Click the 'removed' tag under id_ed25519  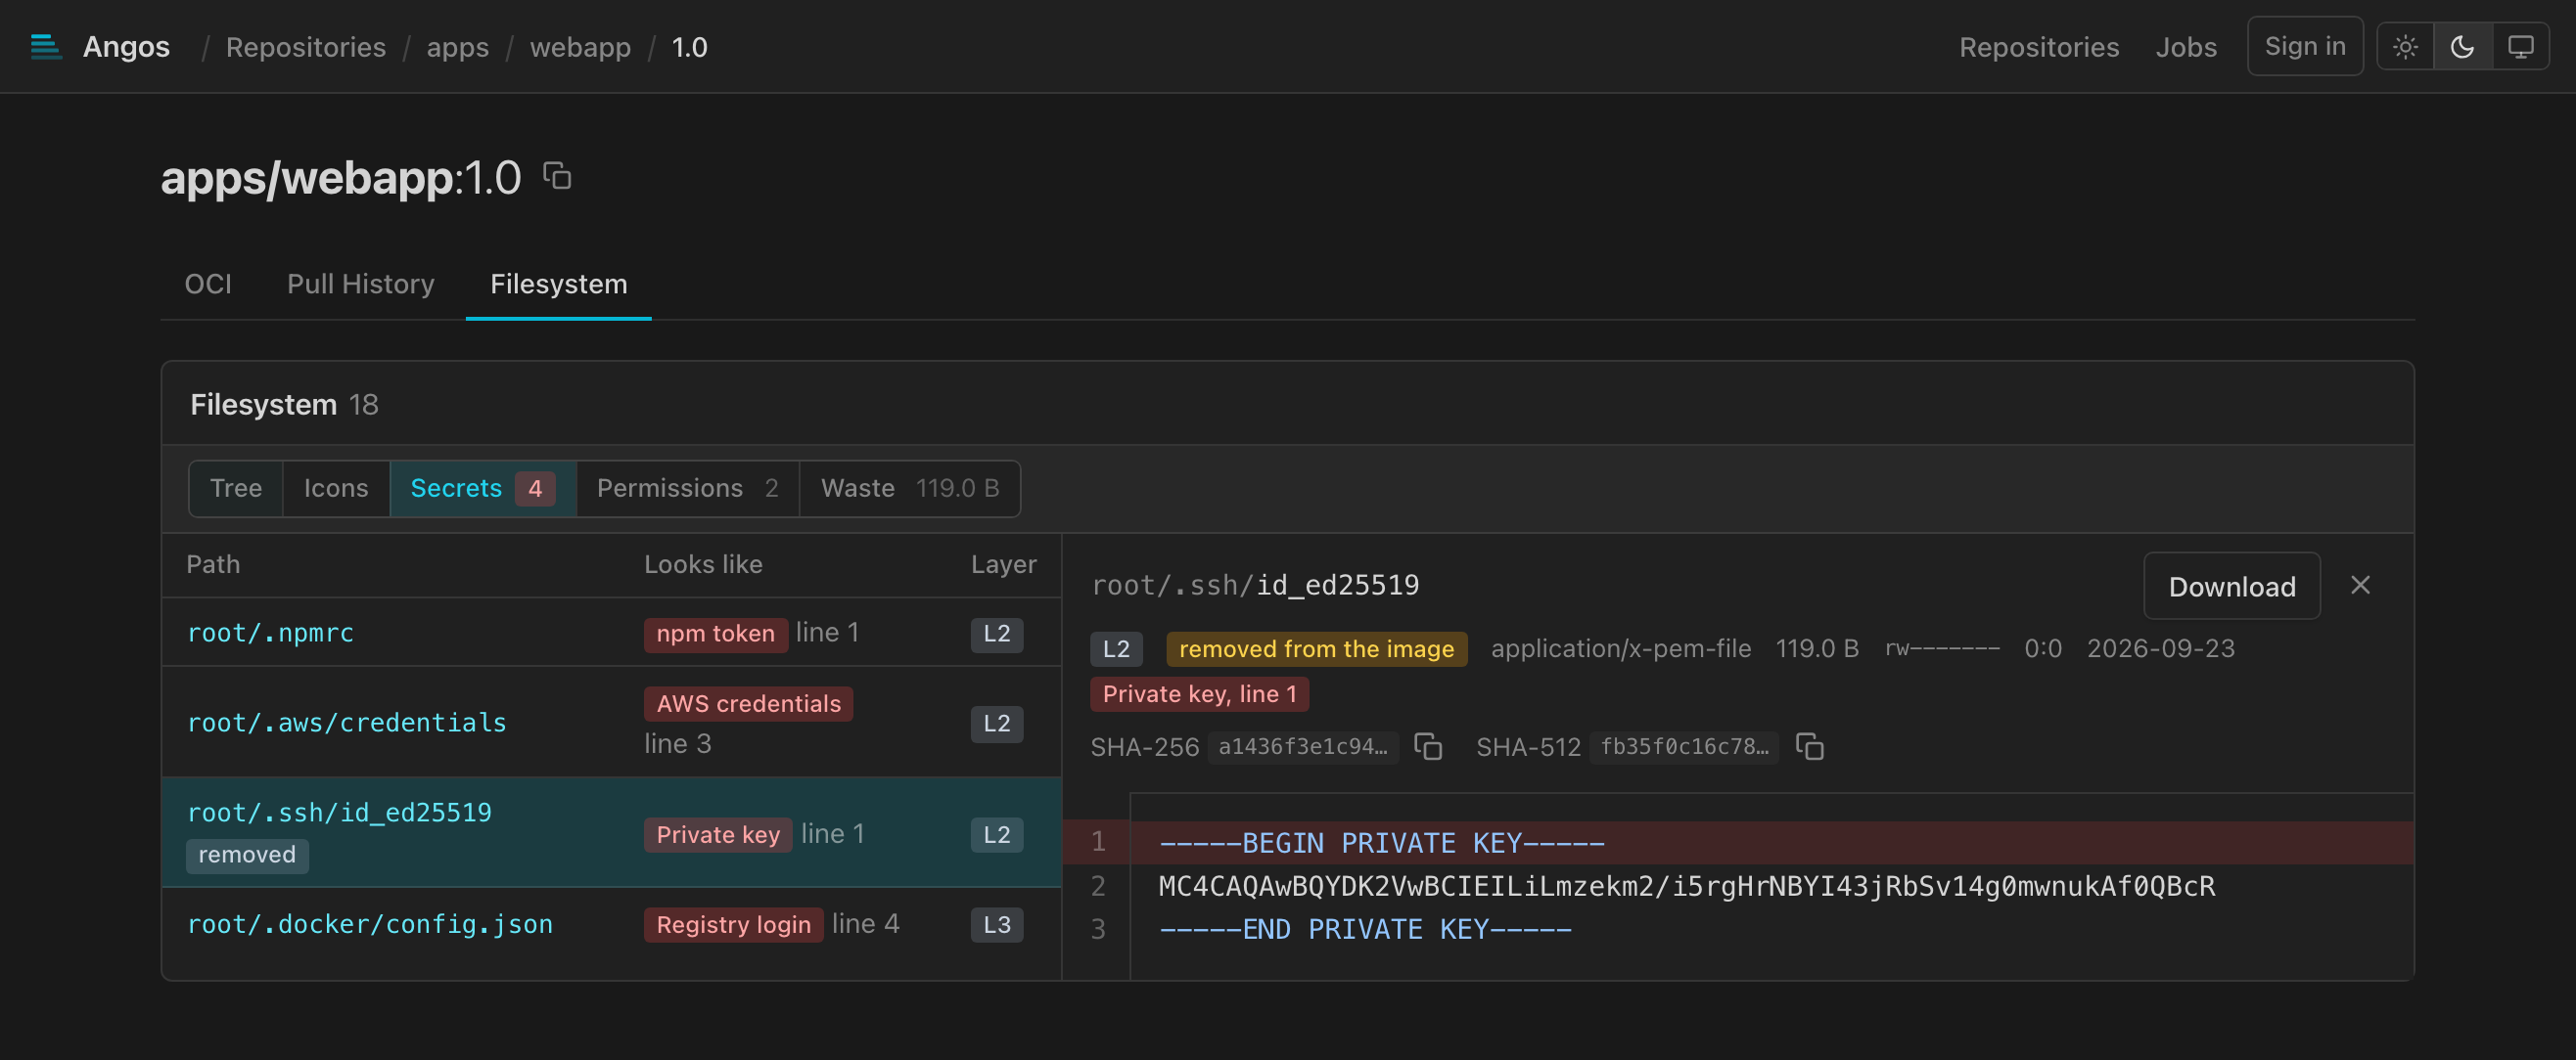click(247, 856)
